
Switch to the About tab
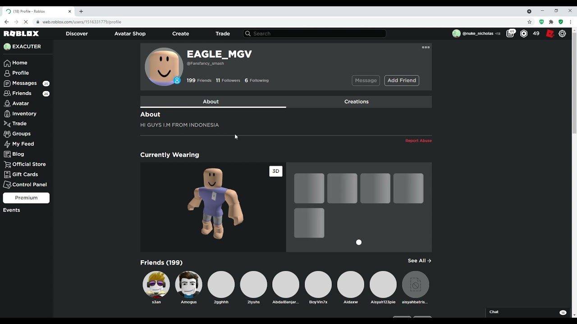tap(213, 102)
